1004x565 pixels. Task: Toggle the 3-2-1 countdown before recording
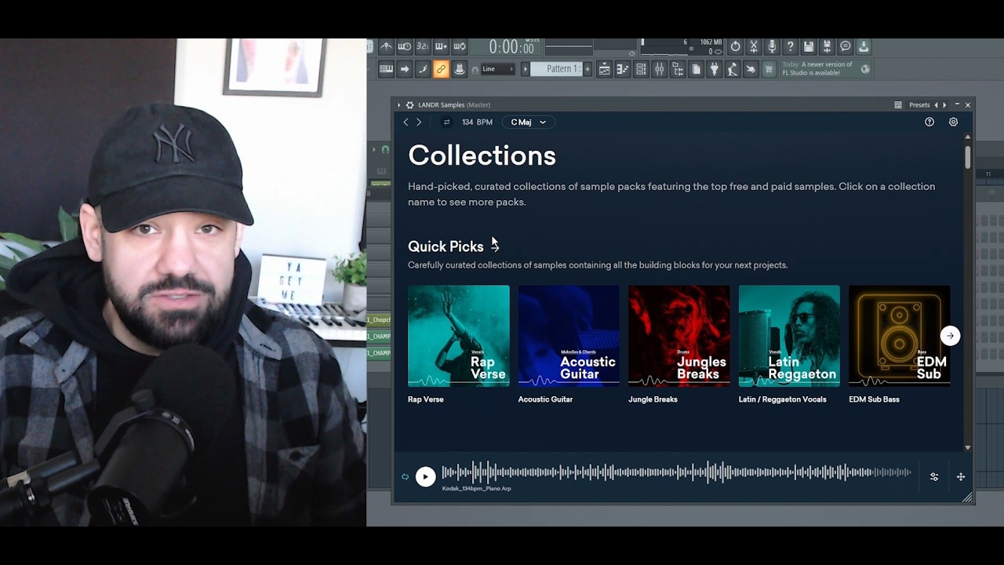423,46
